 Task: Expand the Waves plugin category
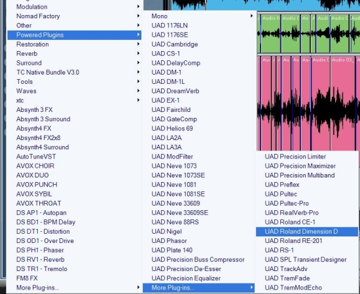pyautogui.click(x=74, y=91)
